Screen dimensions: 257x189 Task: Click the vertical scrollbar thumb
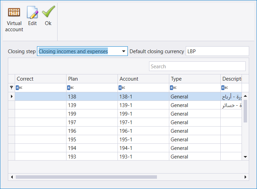point(245,111)
